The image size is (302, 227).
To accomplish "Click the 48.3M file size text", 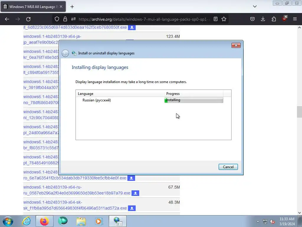I will click(x=174, y=202).
